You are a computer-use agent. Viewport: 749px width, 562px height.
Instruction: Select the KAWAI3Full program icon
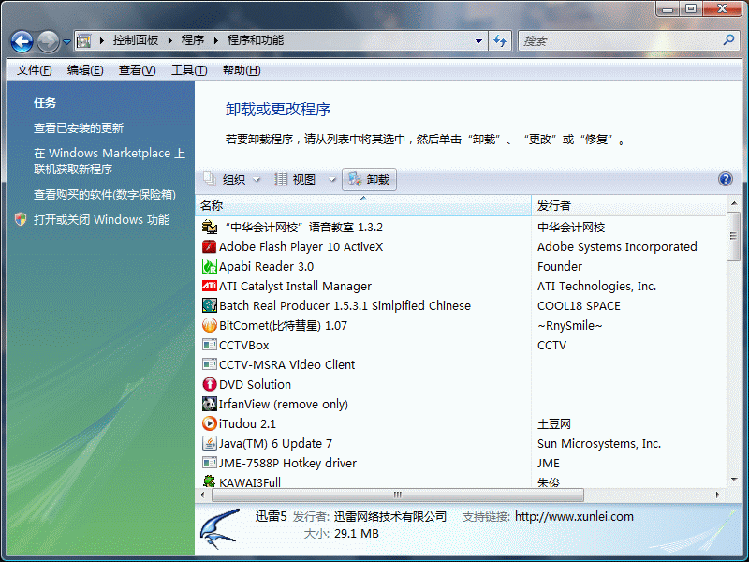point(209,481)
